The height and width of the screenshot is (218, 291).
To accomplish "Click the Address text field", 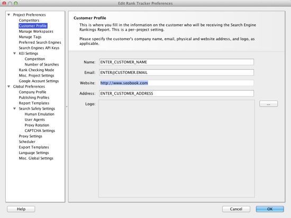I will 176,93.
